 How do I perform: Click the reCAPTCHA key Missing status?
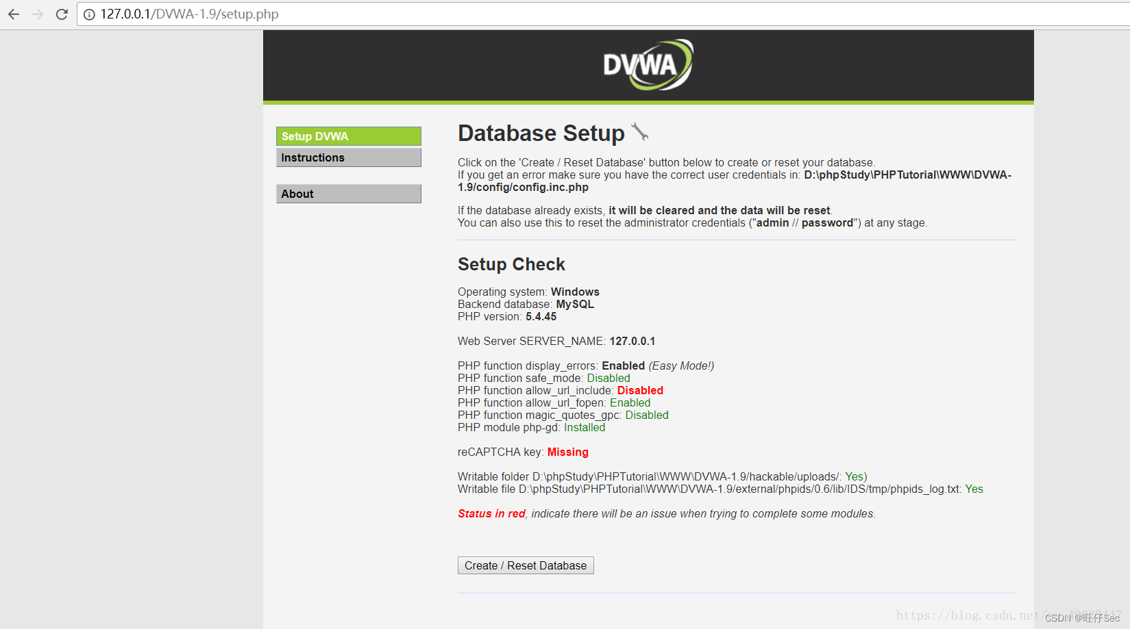(567, 452)
